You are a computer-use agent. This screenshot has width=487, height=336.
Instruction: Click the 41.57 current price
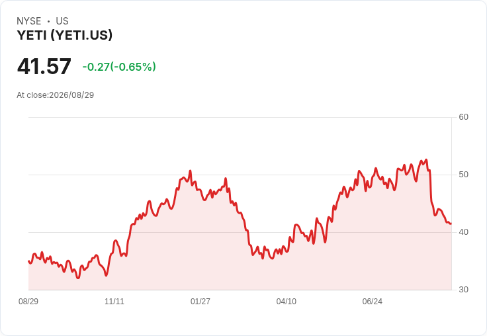click(44, 66)
